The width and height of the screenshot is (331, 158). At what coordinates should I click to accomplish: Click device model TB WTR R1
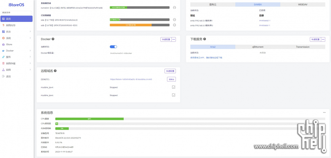point(60,133)
